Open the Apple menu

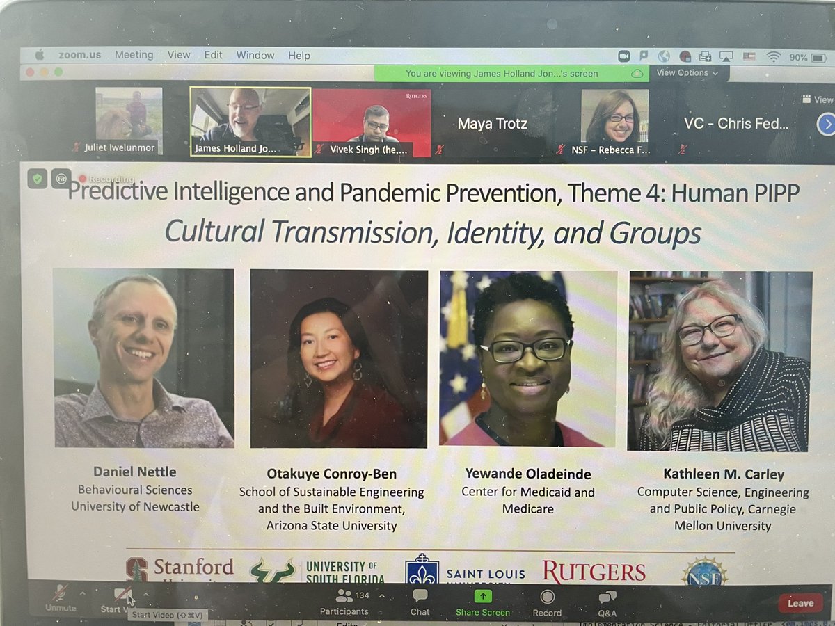[x=39, y=55]
